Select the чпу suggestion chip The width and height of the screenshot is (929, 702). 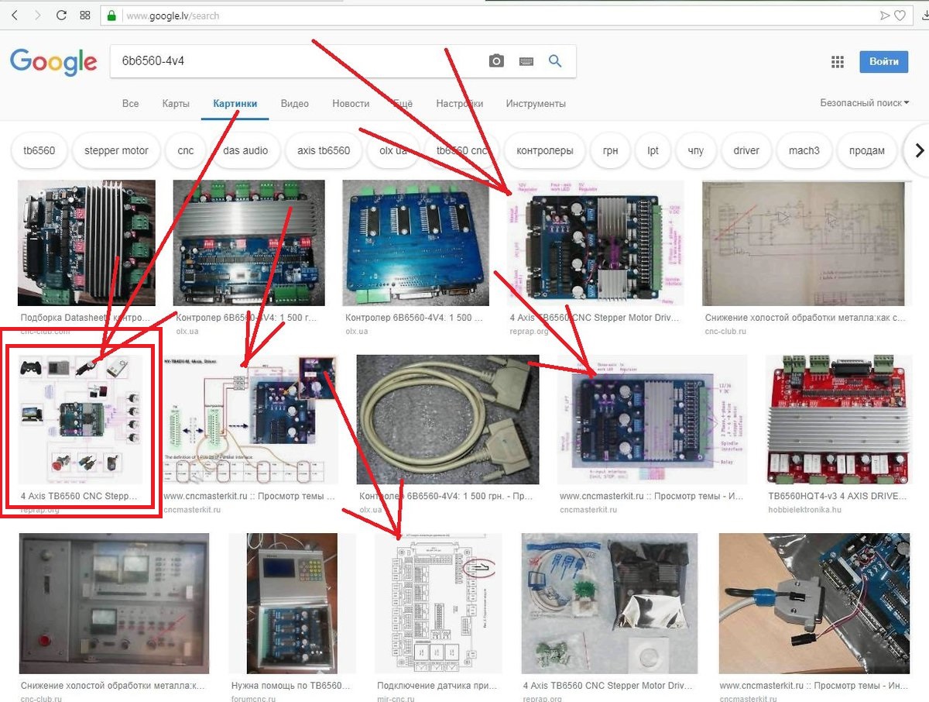(696, 150)
